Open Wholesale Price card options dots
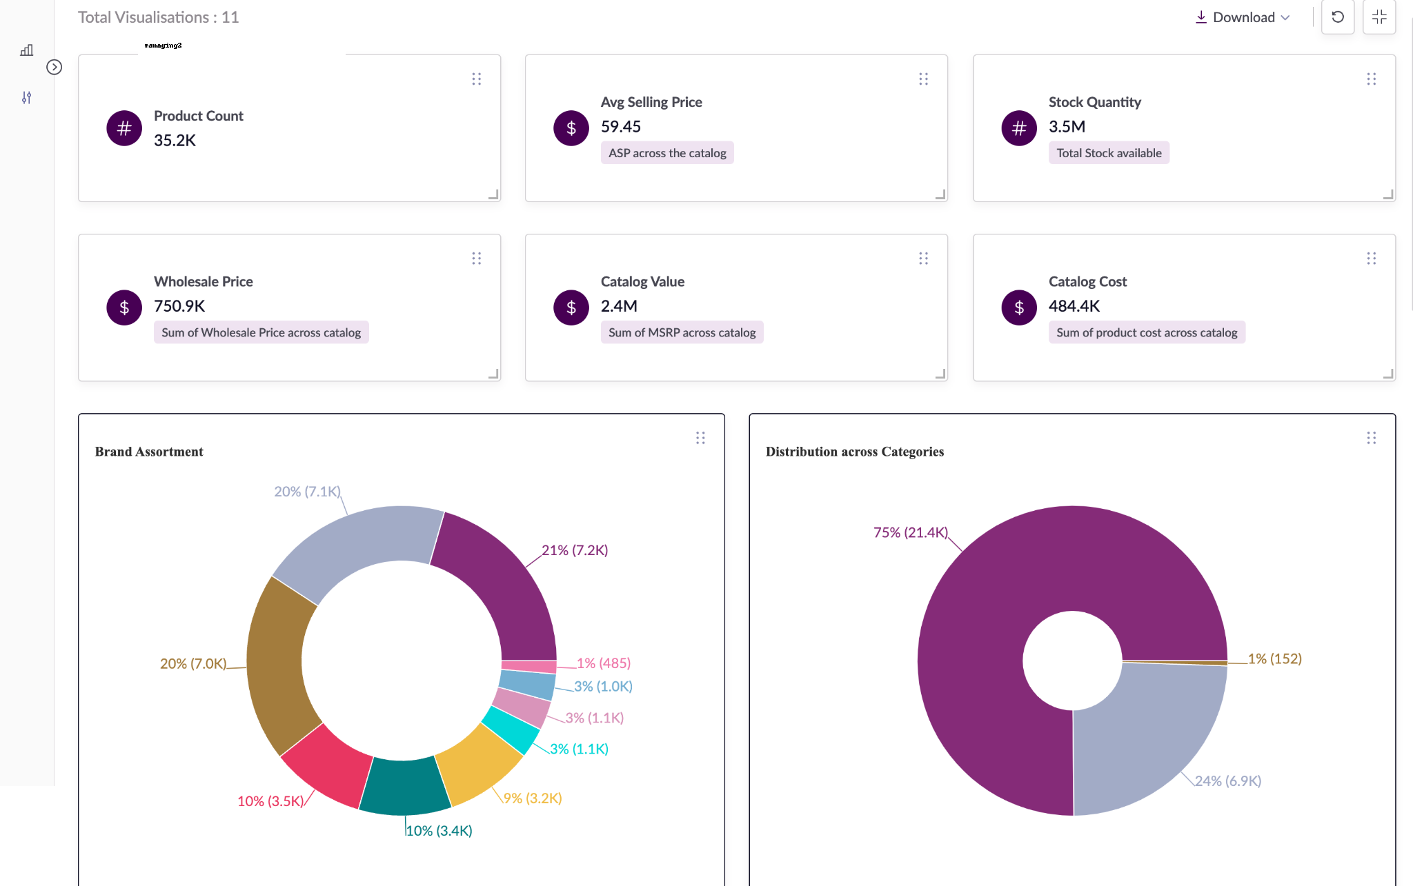 [476, 258]
